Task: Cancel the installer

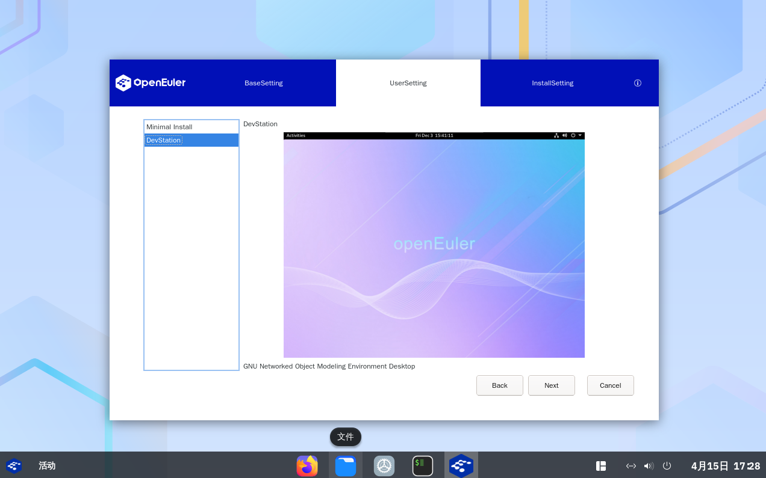Action: 611,385
